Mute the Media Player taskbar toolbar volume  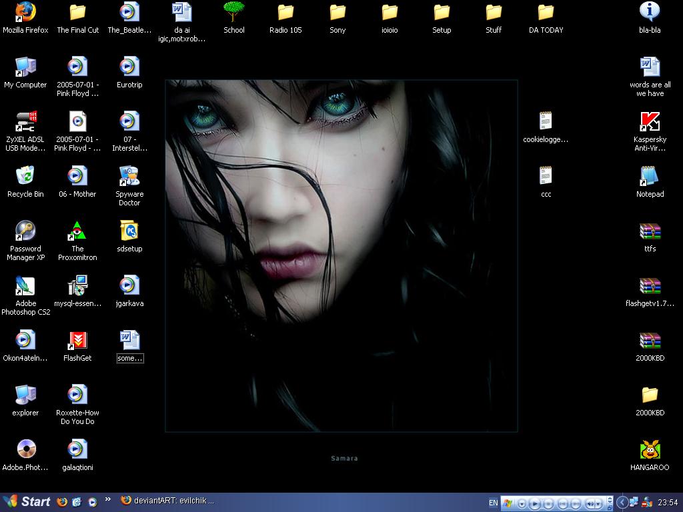coord(590,504)
